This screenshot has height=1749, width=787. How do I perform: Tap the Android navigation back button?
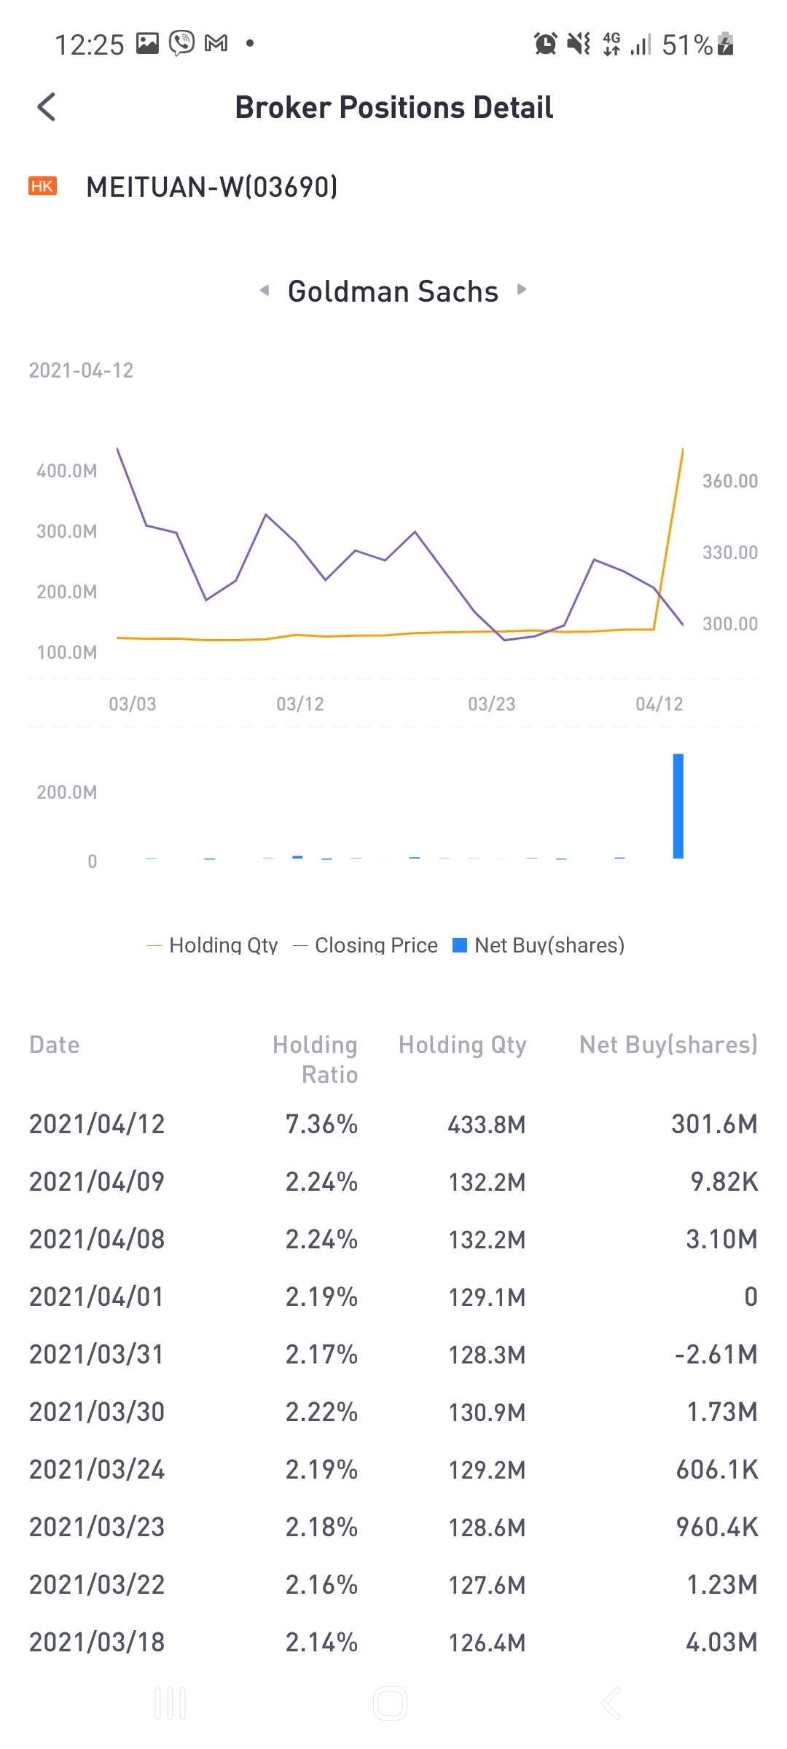coord(611,1704)
